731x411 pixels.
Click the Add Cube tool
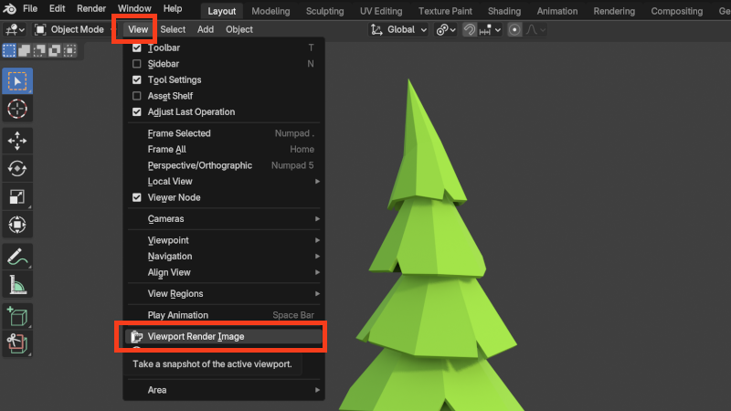tap(17, 316)
